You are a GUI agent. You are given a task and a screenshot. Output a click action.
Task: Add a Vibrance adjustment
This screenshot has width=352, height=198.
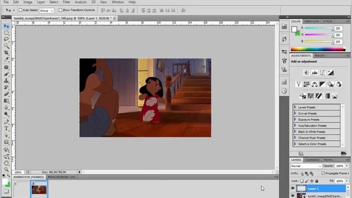298,84
